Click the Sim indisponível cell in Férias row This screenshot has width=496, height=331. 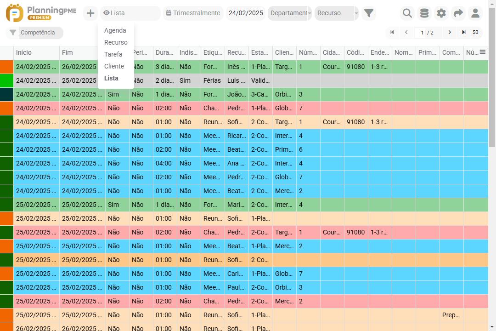pos(189,80)
